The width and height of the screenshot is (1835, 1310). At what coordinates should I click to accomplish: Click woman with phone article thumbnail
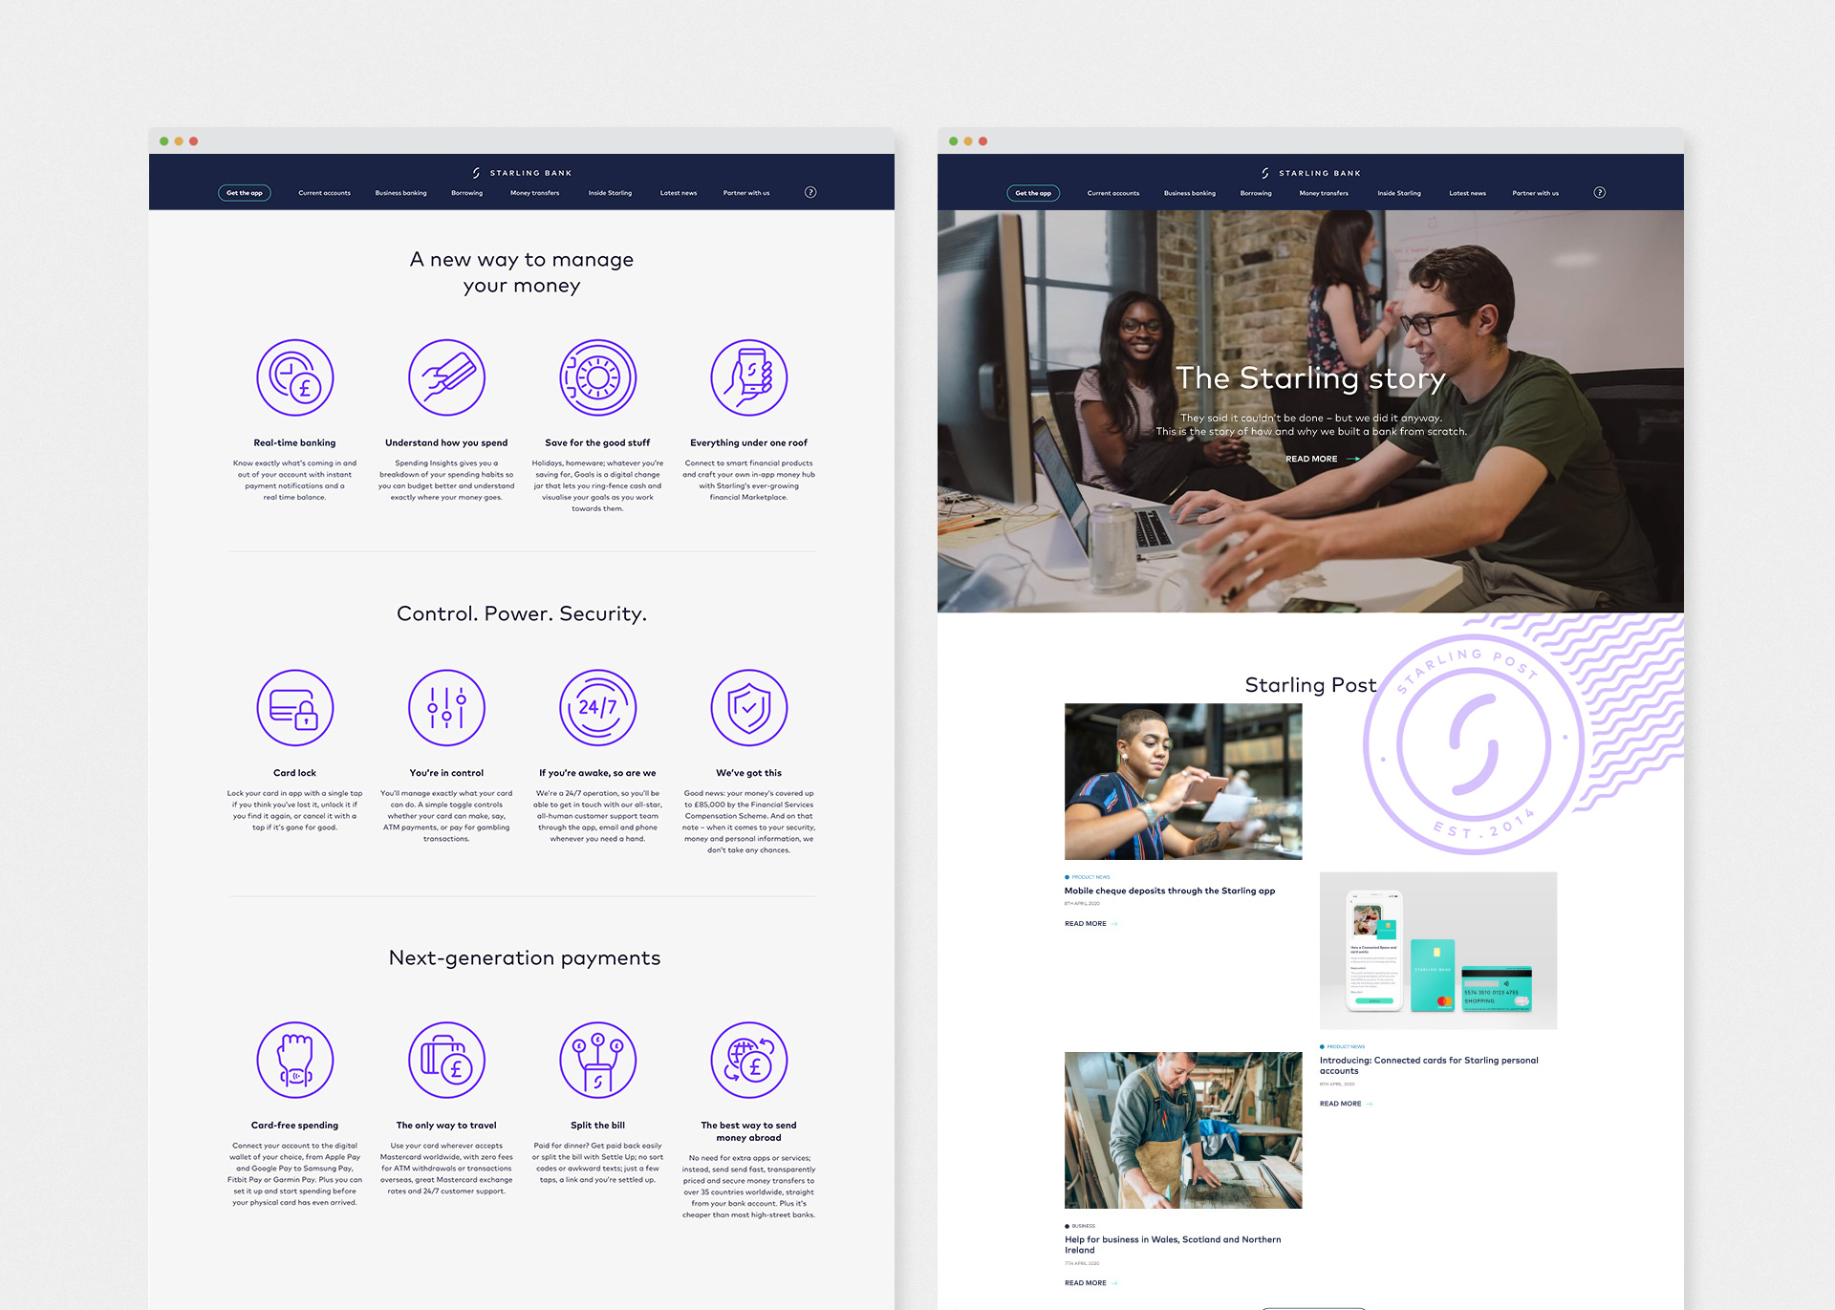[x=1183, y=782]
